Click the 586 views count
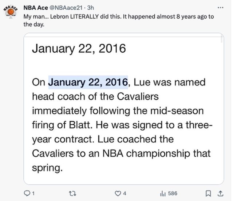The image size is (233, 201). tap(172, 193)
